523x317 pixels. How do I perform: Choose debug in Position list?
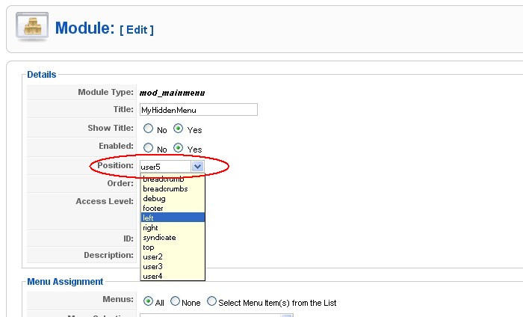coord(173,199)
